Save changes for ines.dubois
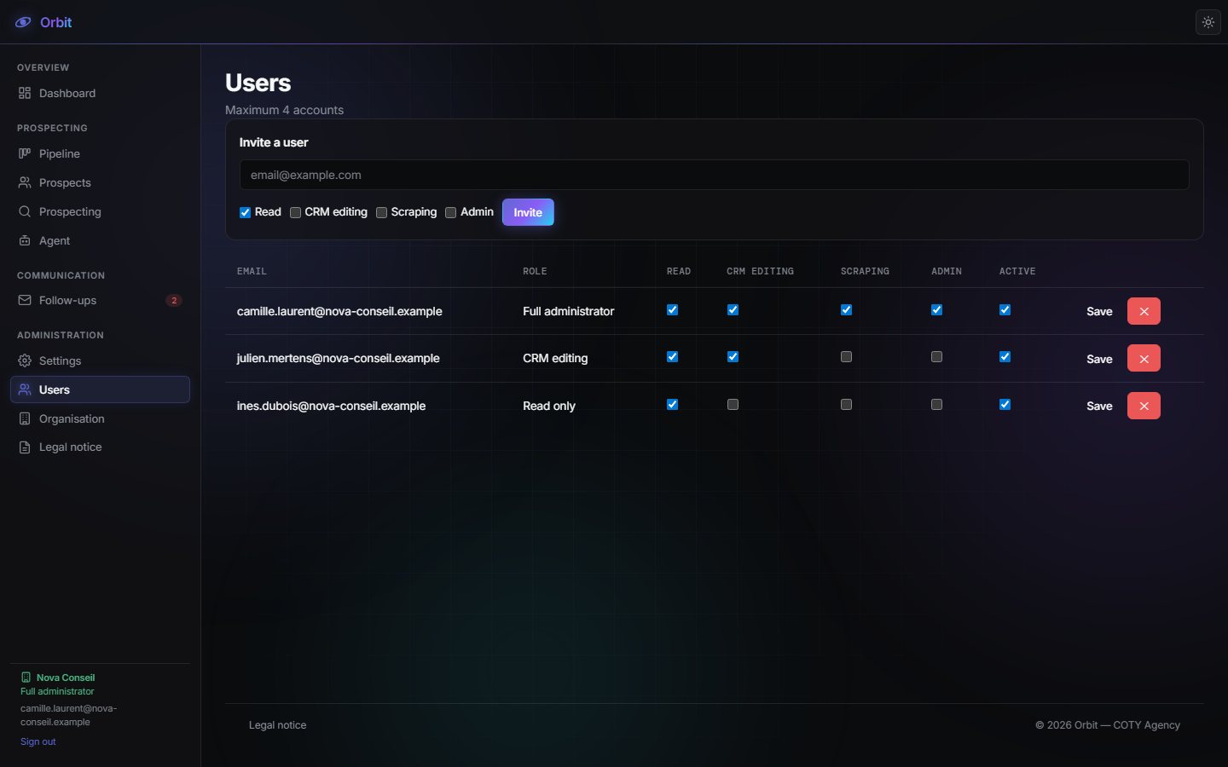The height and width of the screenshot is (767, 1228). pyautogui.click(x=1099, y=406)
